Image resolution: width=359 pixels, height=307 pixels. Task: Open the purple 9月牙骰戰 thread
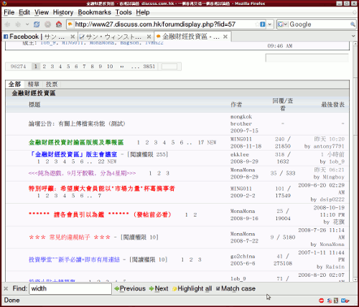pyautogui.click(x=82, y=173)
